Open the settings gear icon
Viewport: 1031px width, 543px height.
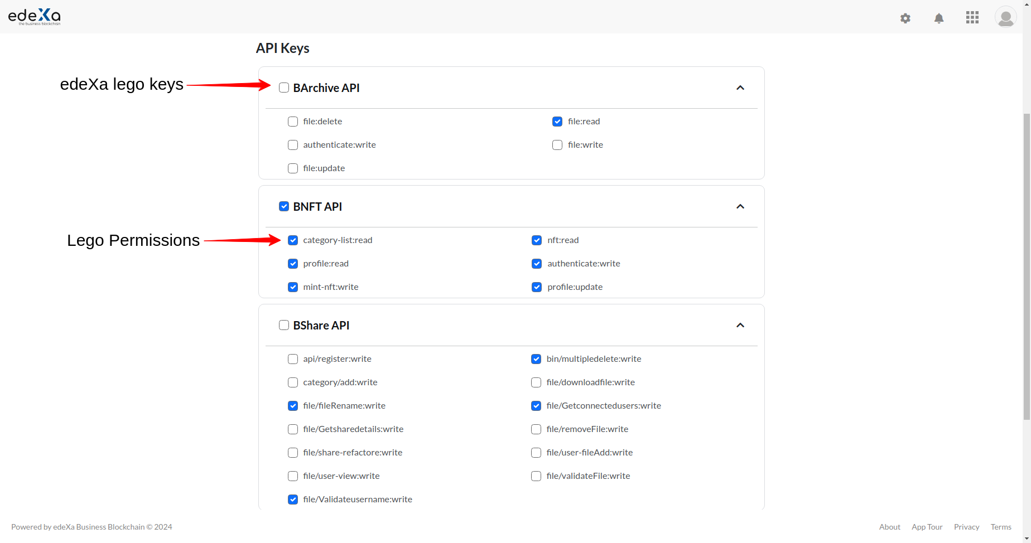coord(905,18)
